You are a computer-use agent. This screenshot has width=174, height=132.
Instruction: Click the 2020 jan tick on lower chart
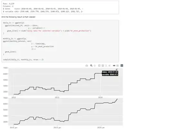click(x=101, y=128)
